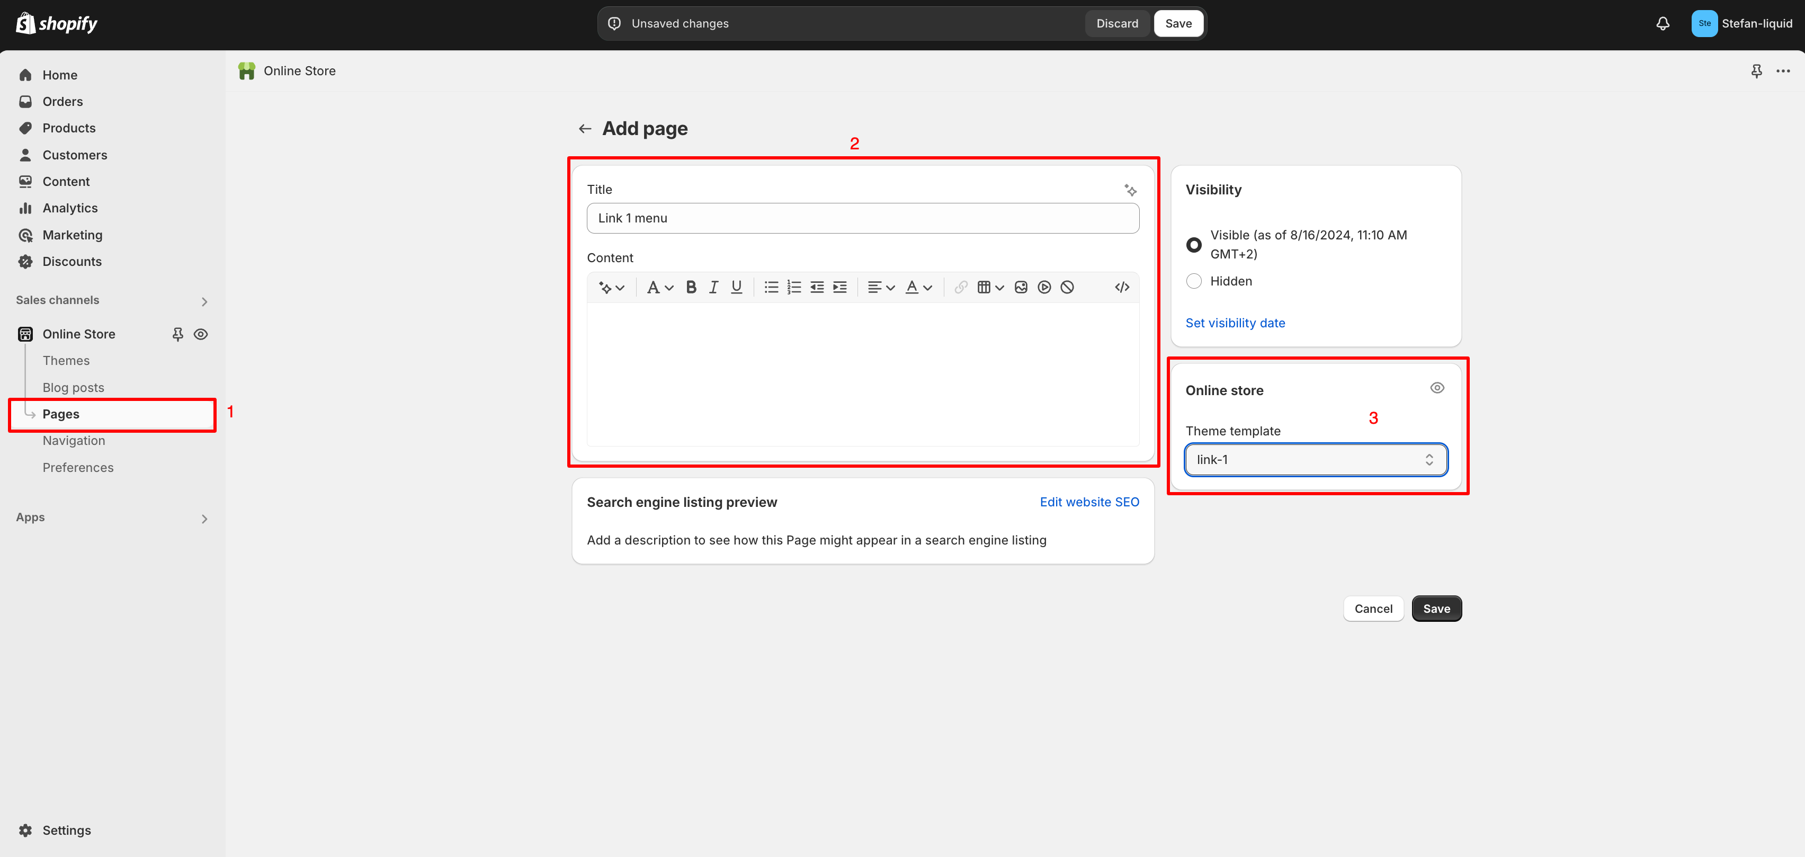1805x857 pixels.
Task: Click eye icon beside Online Store sidebar
Action: [200, 334]
